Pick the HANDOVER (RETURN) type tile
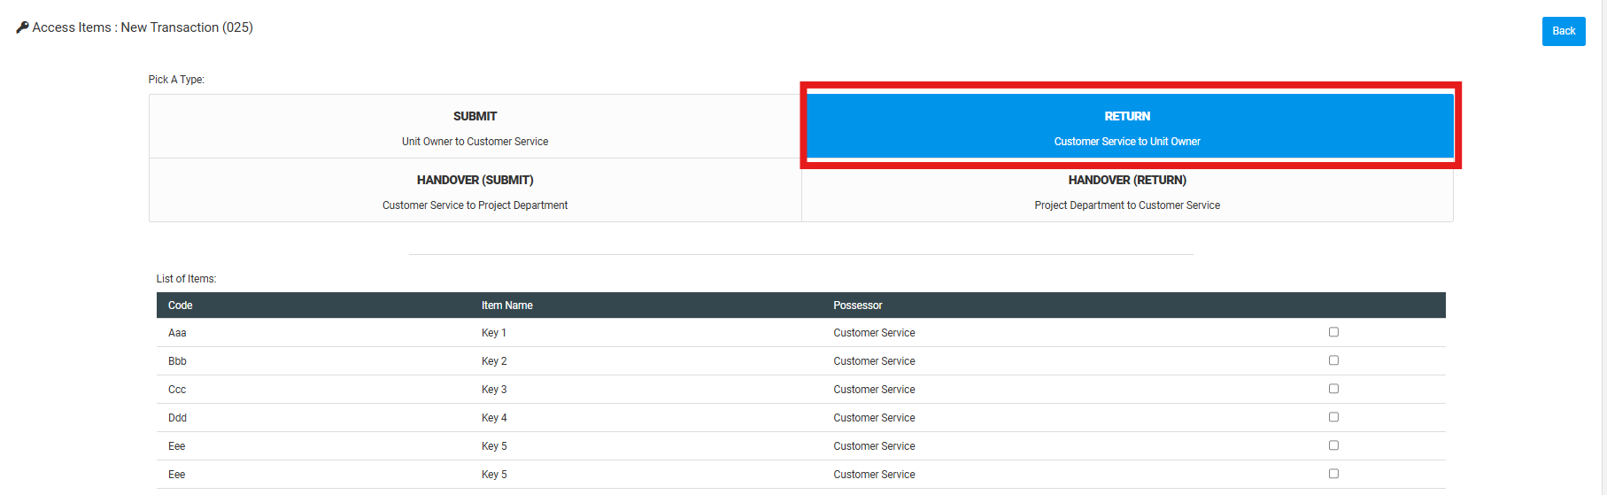The image size is (1607, 495). tap(1127, 190)
